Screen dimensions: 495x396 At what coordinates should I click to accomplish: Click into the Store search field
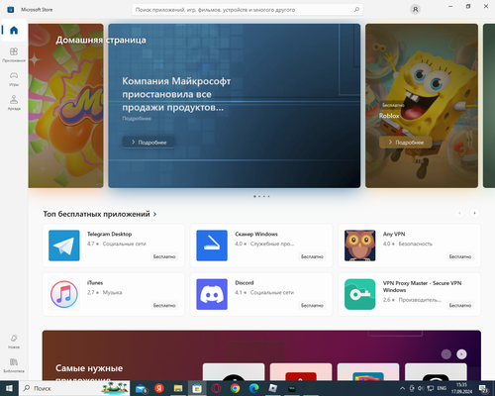(247, 10)
